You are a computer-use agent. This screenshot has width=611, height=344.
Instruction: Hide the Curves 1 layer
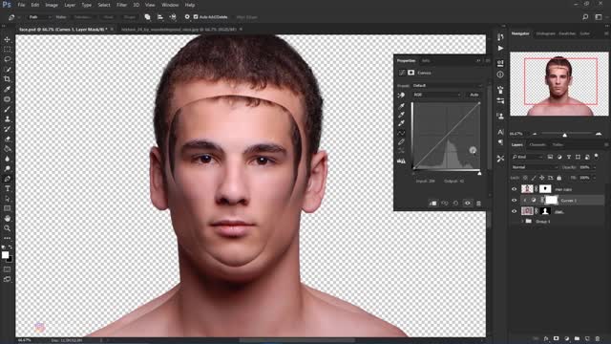tap(514, 200)
